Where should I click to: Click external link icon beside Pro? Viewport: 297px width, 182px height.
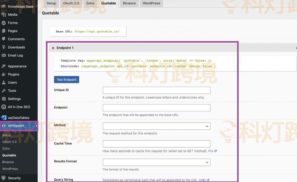[215, 151]
